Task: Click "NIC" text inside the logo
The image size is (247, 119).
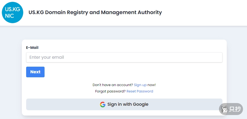Action: click(x=10, y=16)
